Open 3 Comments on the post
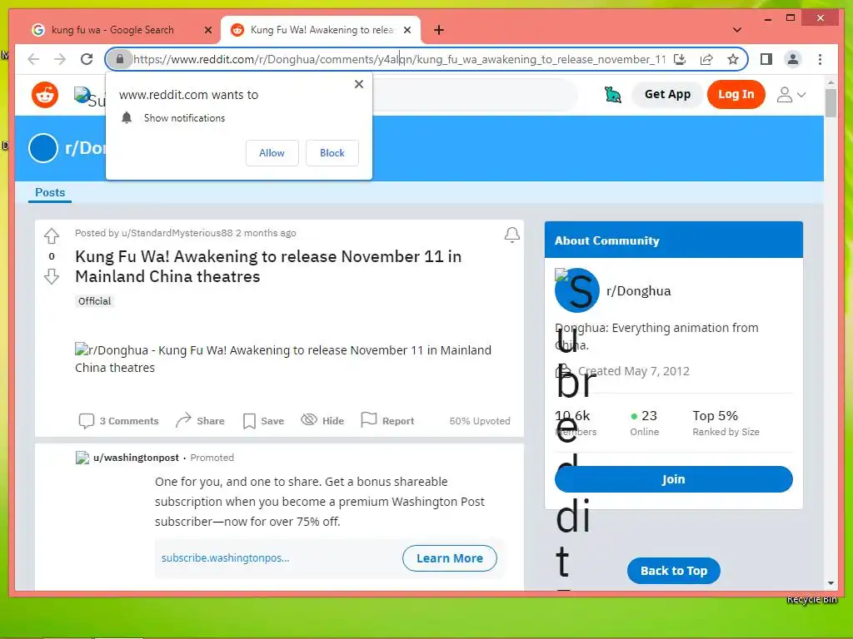This screenshot has height=639, width=853. pyautogui.click(x=118, y=420)
